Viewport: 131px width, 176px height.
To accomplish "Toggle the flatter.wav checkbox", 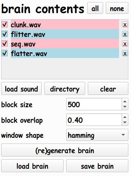I will click(x=5, y=53).
